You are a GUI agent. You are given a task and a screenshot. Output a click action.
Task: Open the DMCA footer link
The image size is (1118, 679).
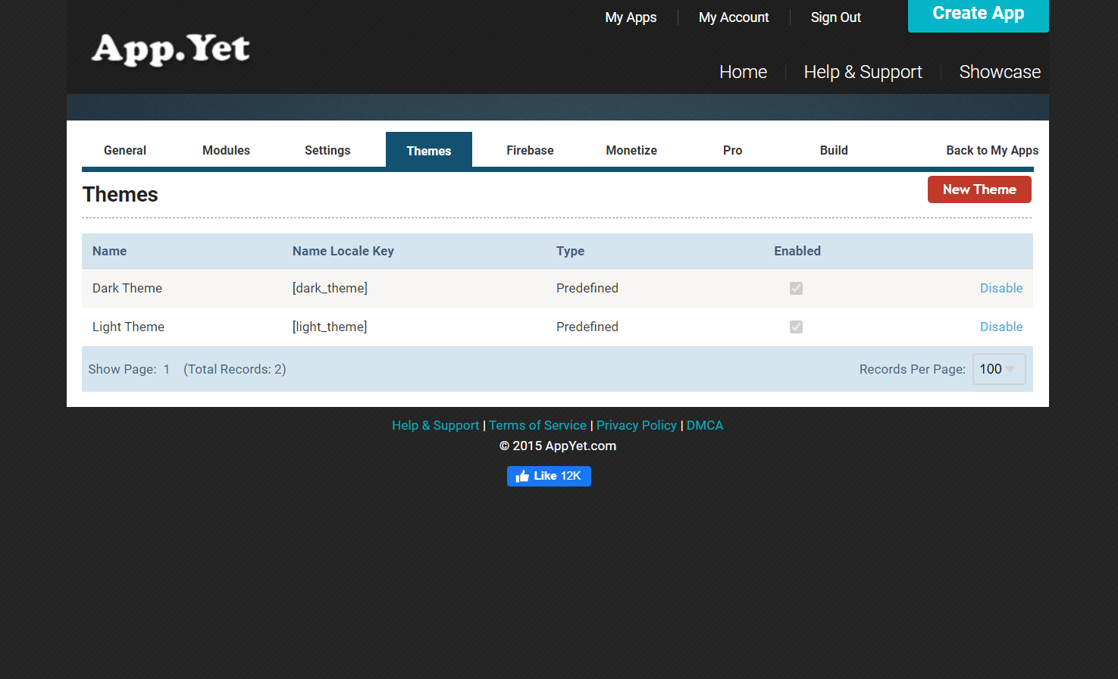pyautogui.click(x=705, y=425)
